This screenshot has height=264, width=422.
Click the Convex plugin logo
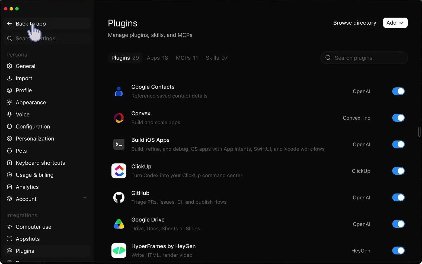(x=119, y=118)
